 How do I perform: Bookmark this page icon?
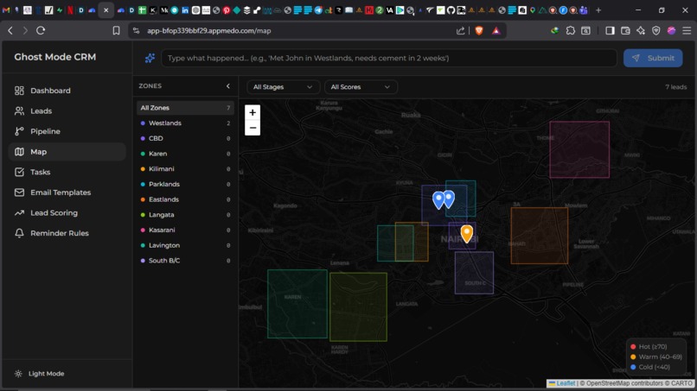(116, 30)
